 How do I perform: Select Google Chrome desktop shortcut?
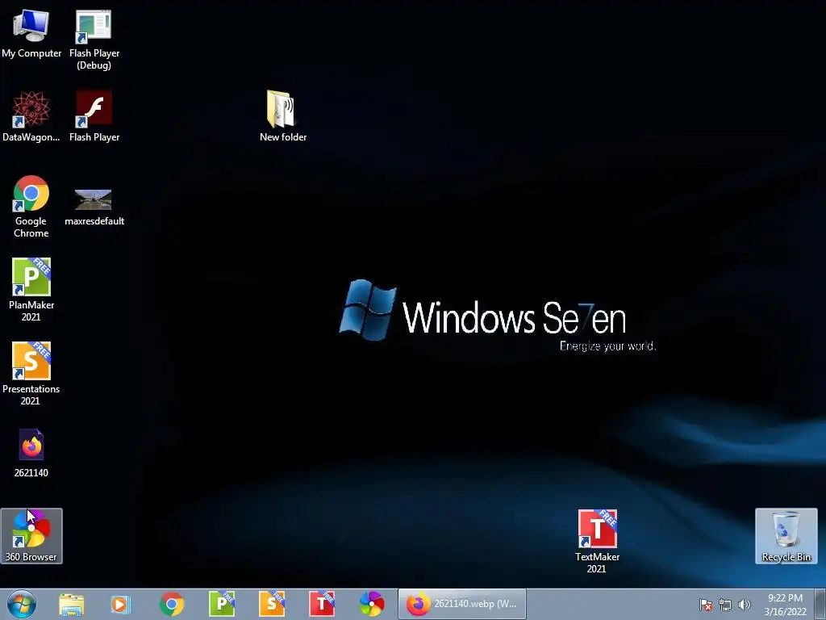pyautogui.click(x=31, y=206)
